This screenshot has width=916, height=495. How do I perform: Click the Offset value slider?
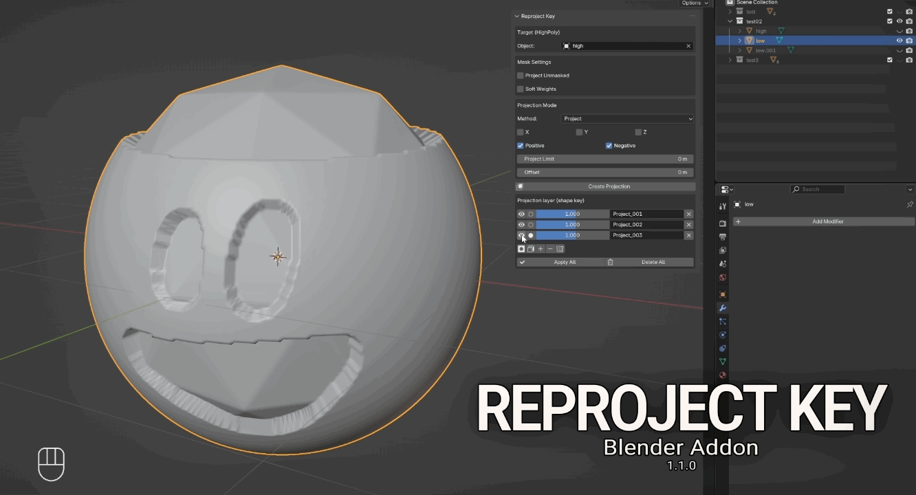605,172
